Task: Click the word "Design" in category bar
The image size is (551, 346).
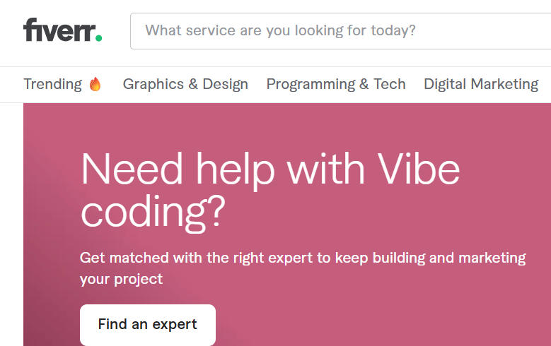Action: tap(225, 85)
